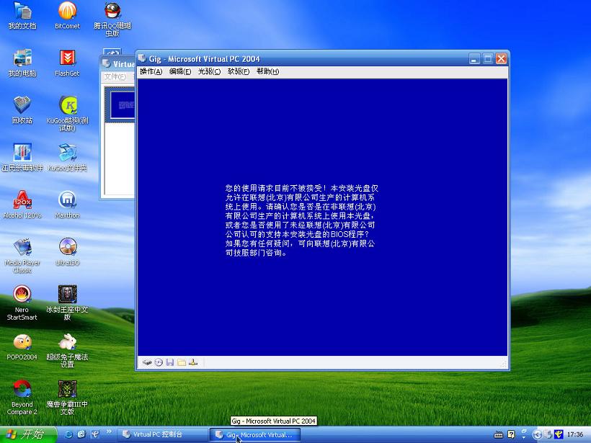Open the 光驱(C) menu

coord(209,71)
